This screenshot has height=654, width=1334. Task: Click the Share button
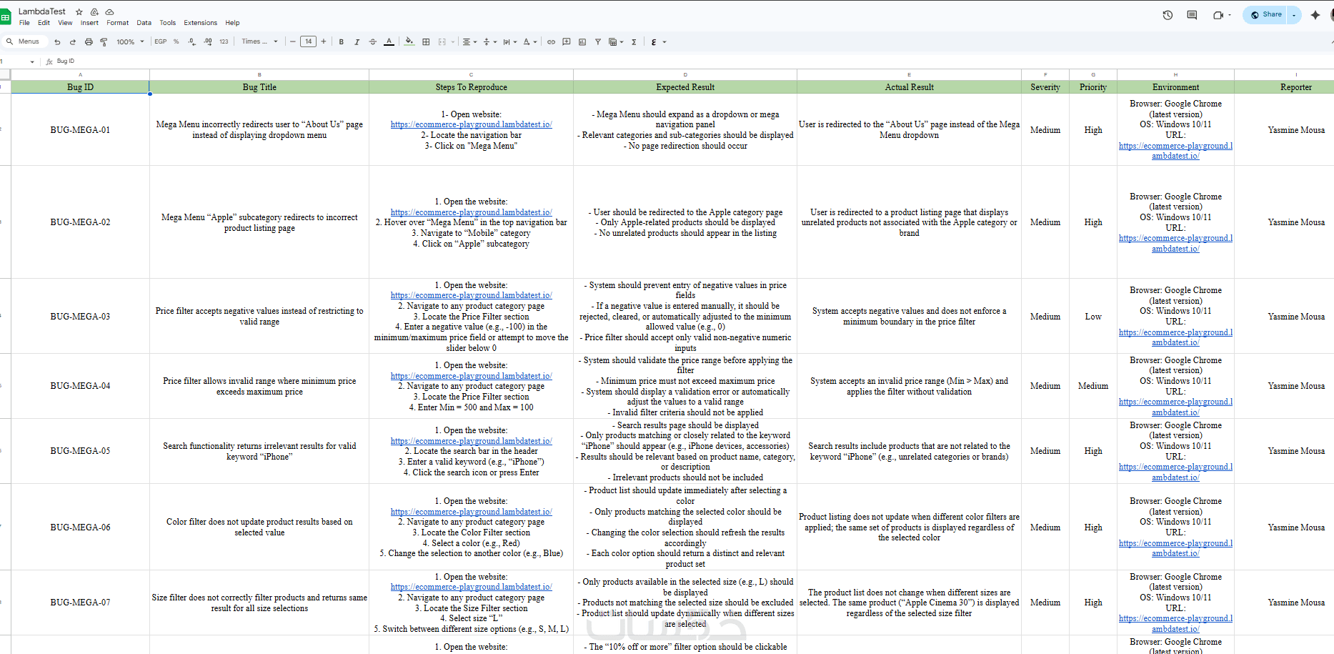[x=1265, y=15]
